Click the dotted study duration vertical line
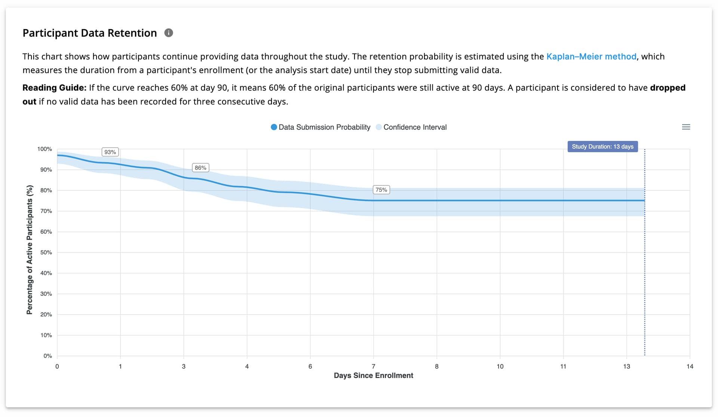718x417 pixels. click(645, 262)
